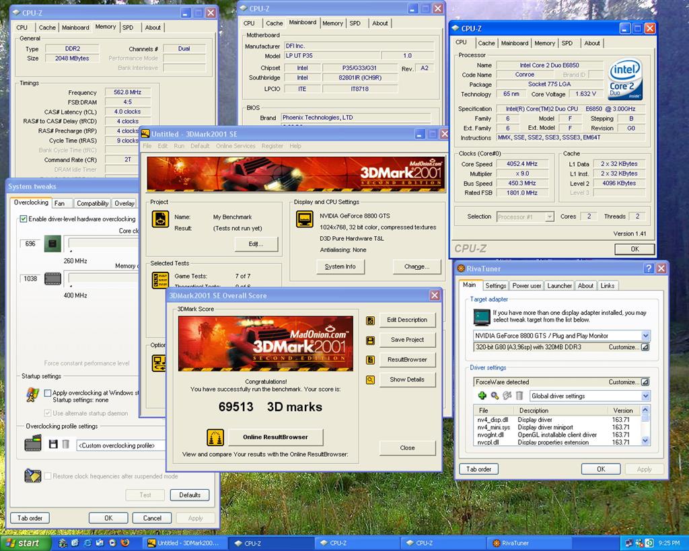Click the monitor icon under Target adapter

(x=482, y=317)
